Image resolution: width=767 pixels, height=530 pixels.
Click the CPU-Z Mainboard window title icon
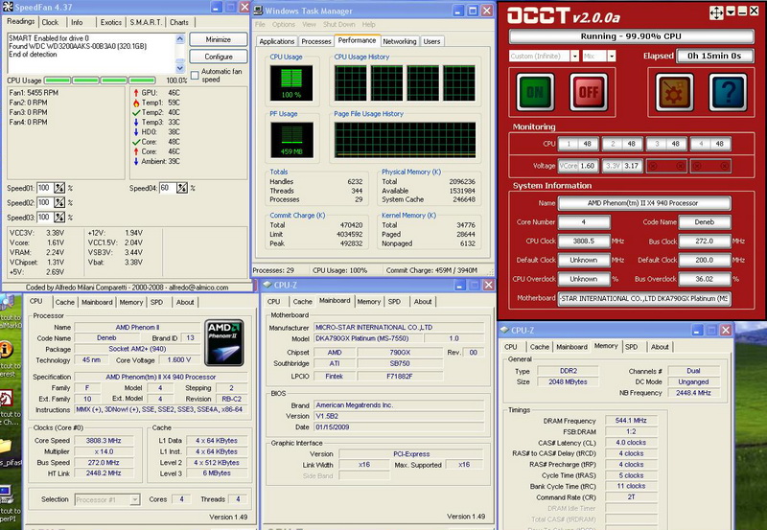coord(267,285)
